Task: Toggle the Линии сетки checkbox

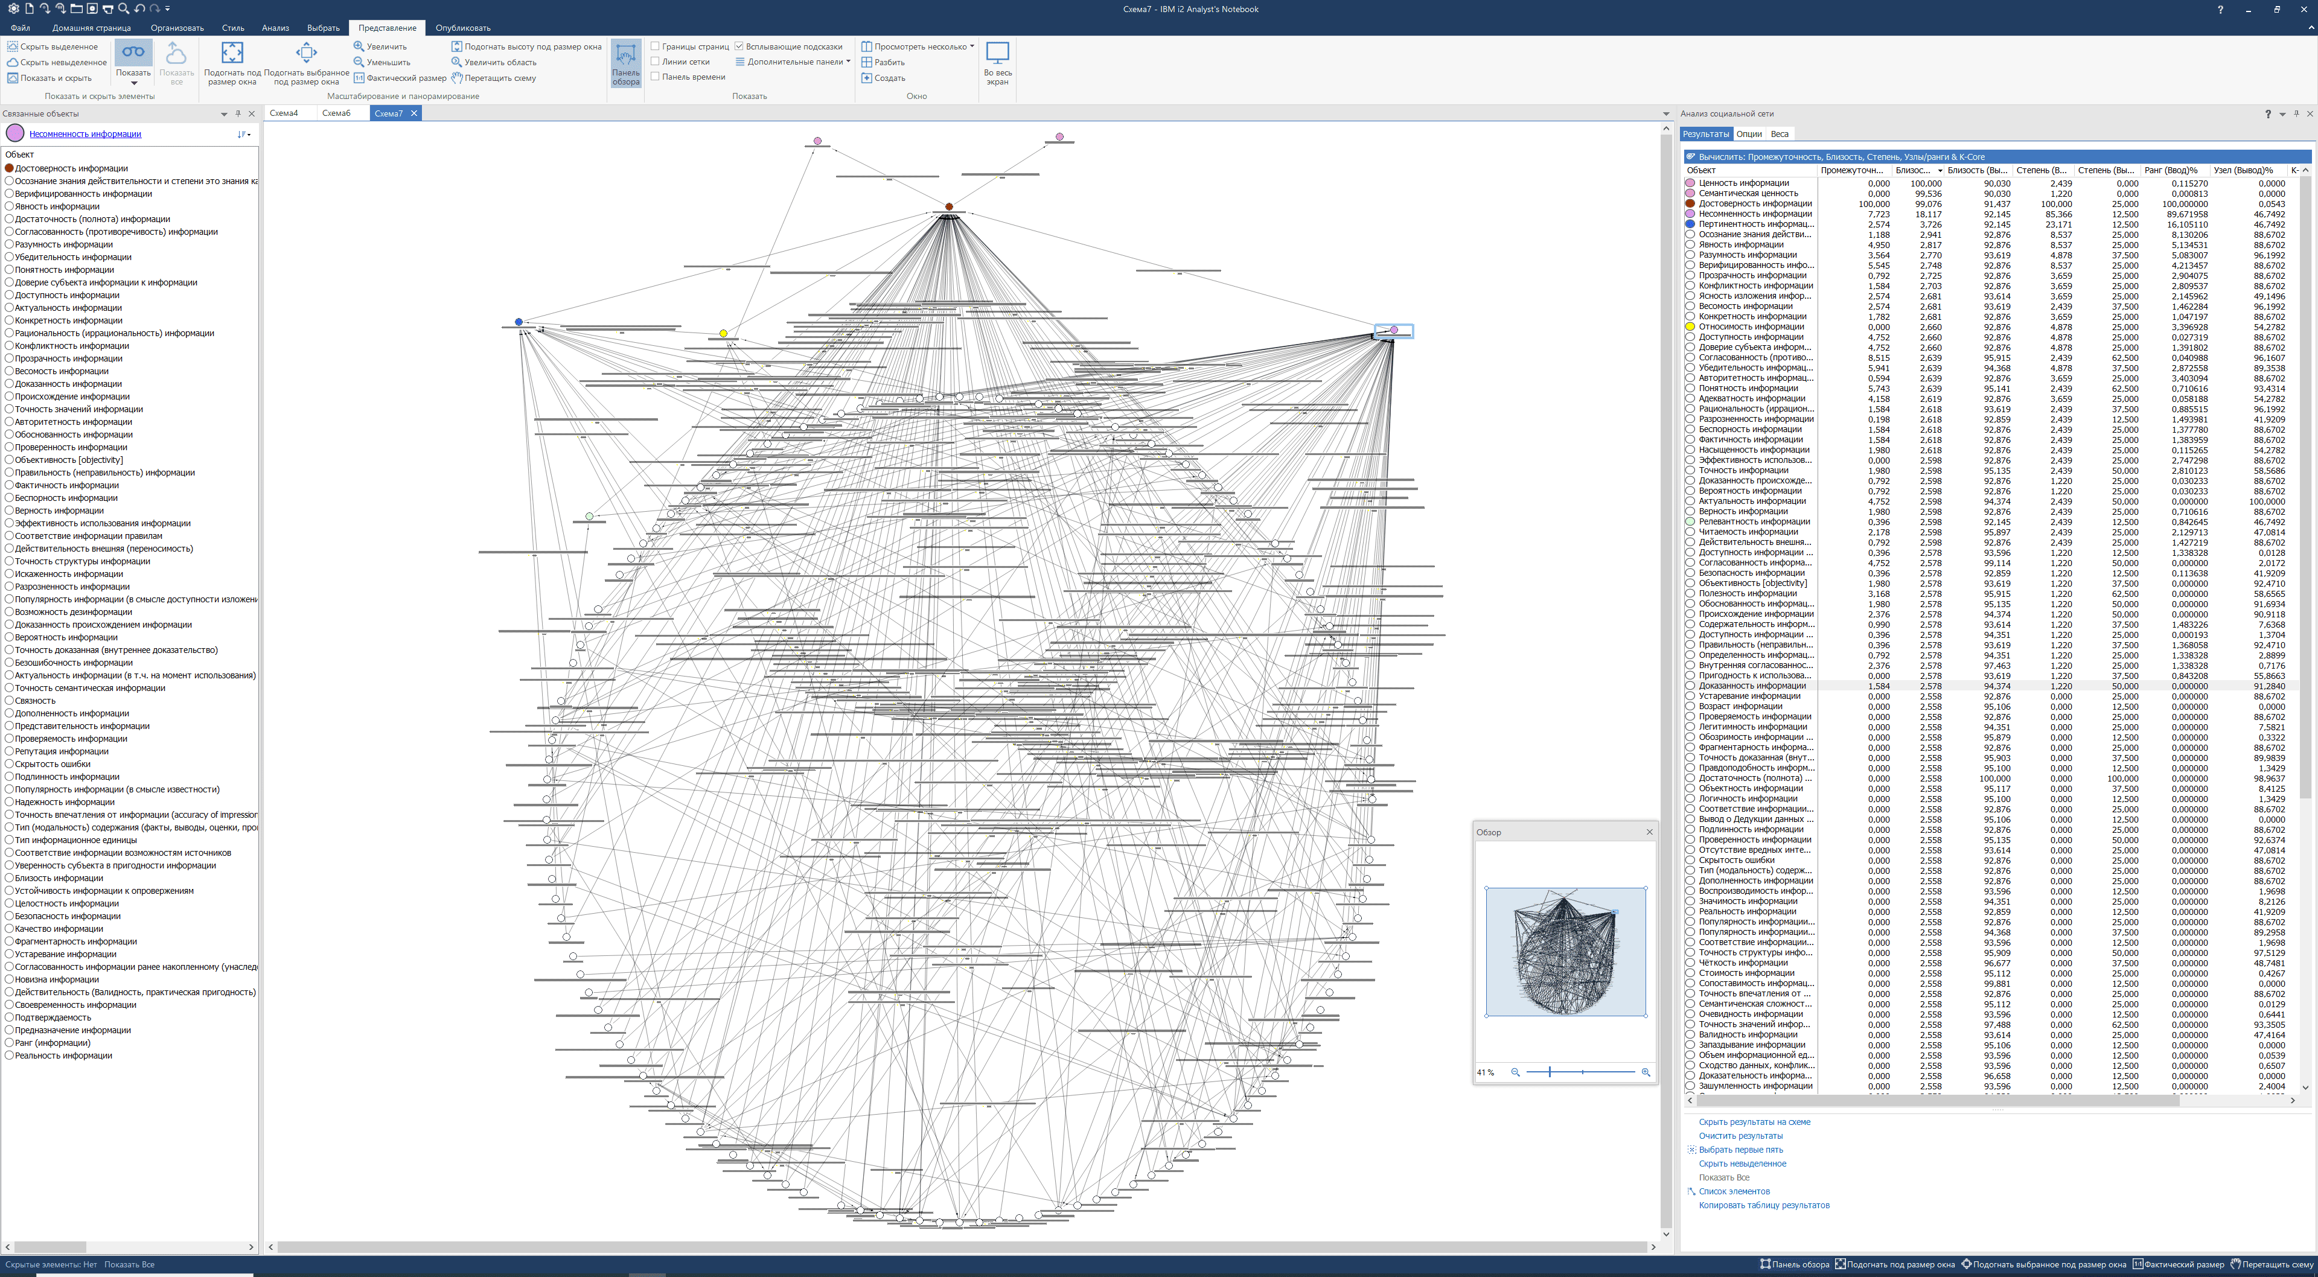Action: [x=655, y=62]
